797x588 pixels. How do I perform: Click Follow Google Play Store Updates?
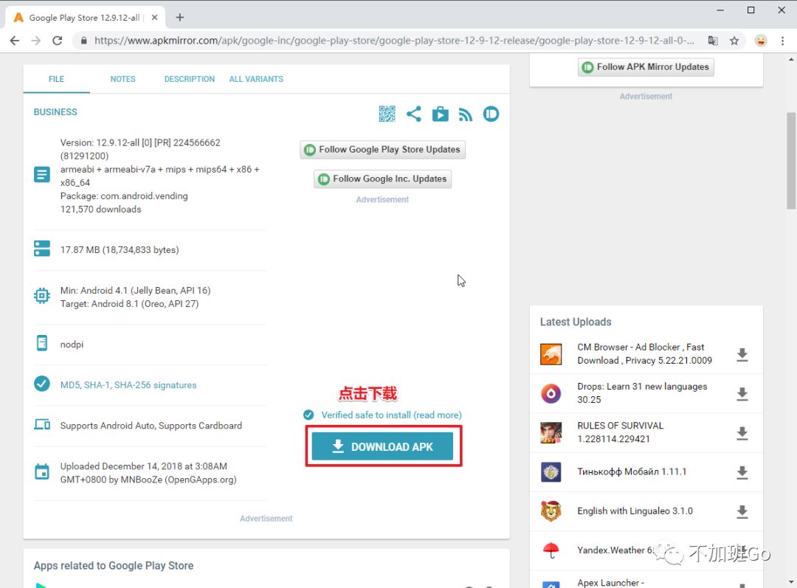click(383, 150)
